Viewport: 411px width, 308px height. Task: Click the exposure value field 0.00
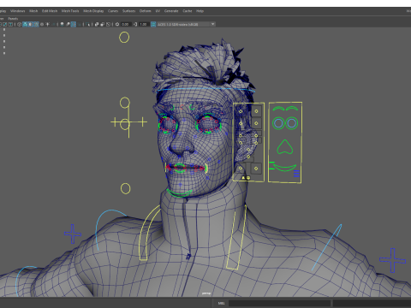(x=125, y=24)
